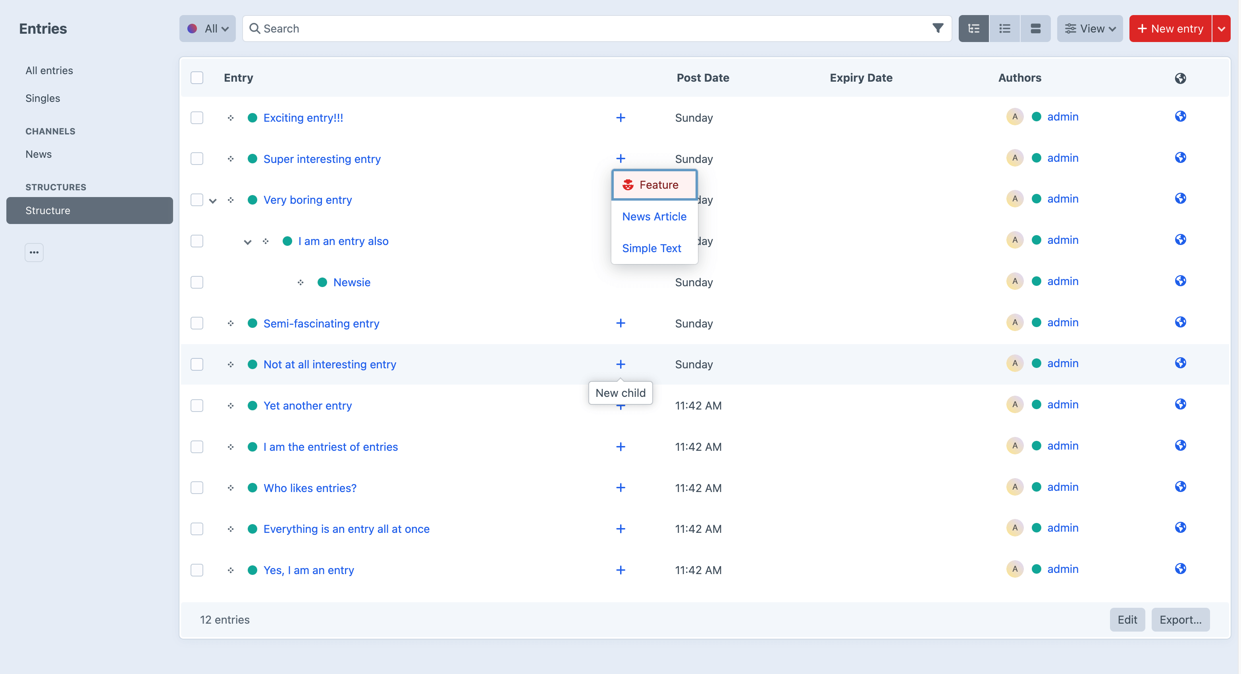This screenshot has height=674, width=1241.
Task: Add new child to Who likes entries?
Action: coord(620,488)
